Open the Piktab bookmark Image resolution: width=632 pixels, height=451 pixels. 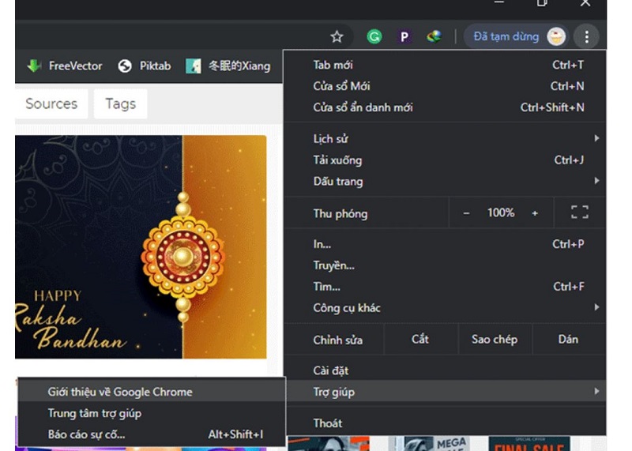[x=145, y=66]
